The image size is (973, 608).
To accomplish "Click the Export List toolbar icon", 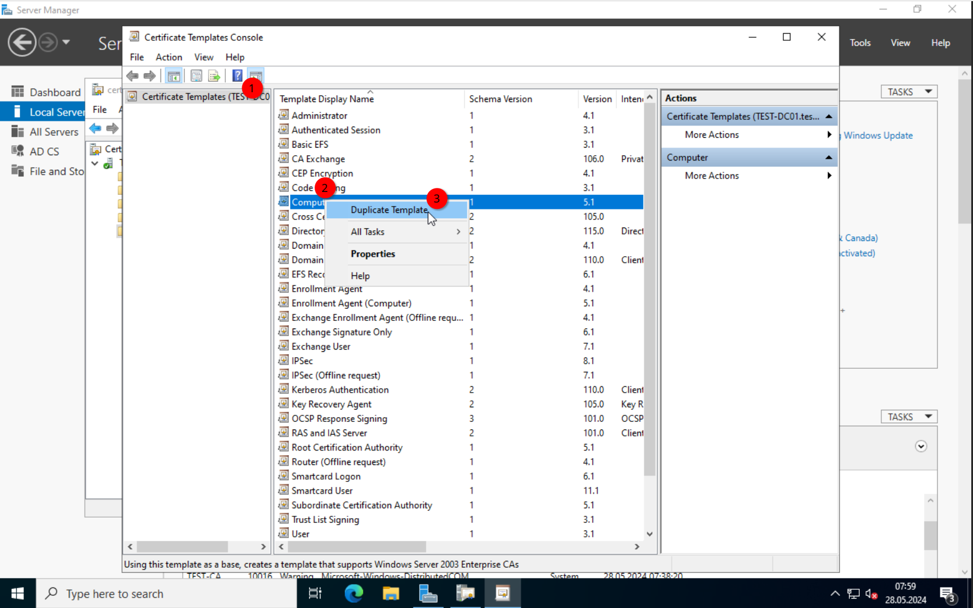I will point(214,76).
